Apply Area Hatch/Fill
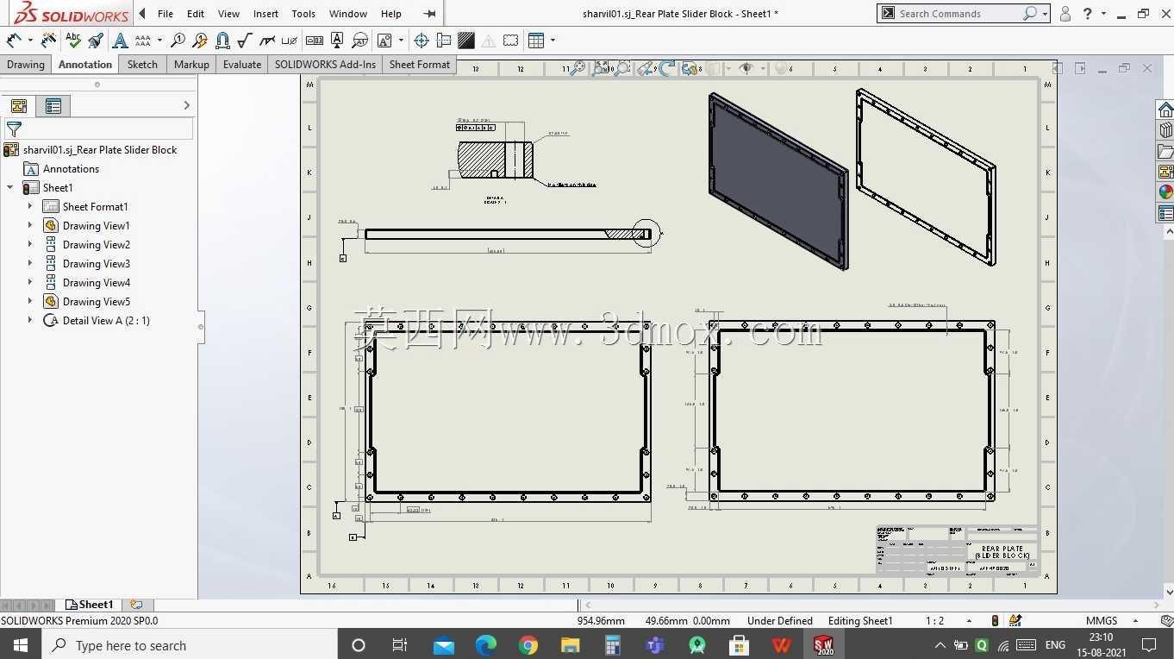 coord(466,40)
